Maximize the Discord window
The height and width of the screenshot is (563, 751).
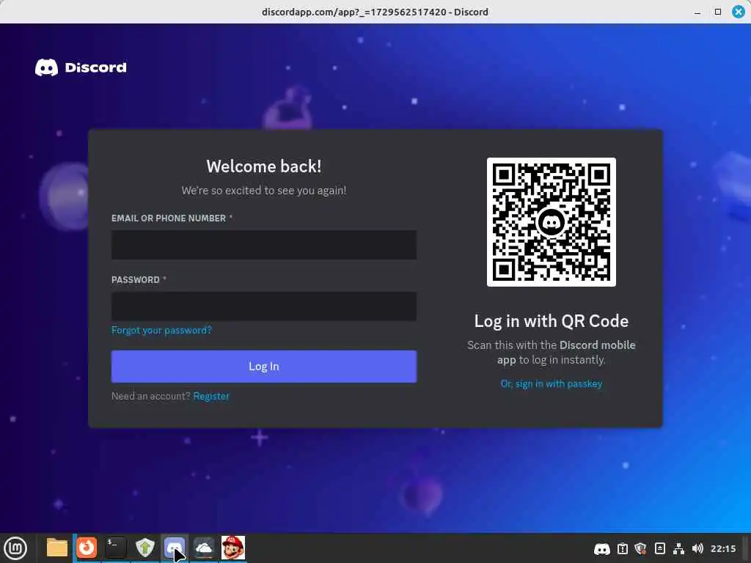[x=718, y=12]
